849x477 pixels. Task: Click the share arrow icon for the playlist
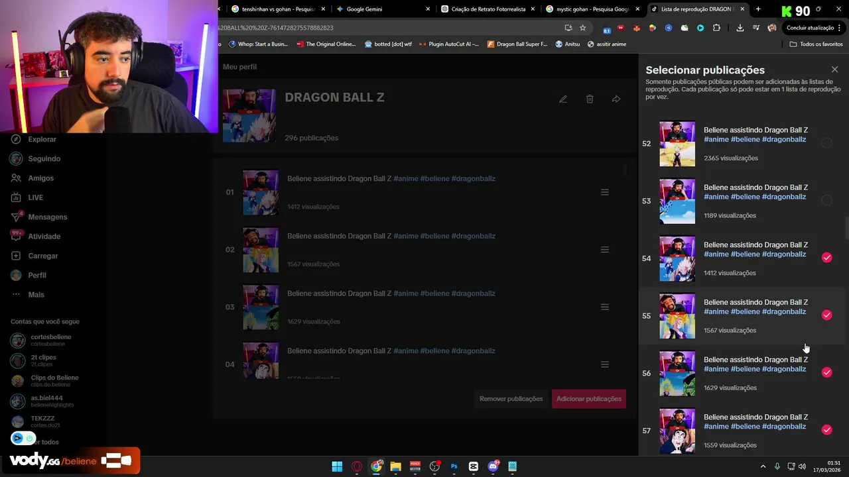click(x=616, y=99)
